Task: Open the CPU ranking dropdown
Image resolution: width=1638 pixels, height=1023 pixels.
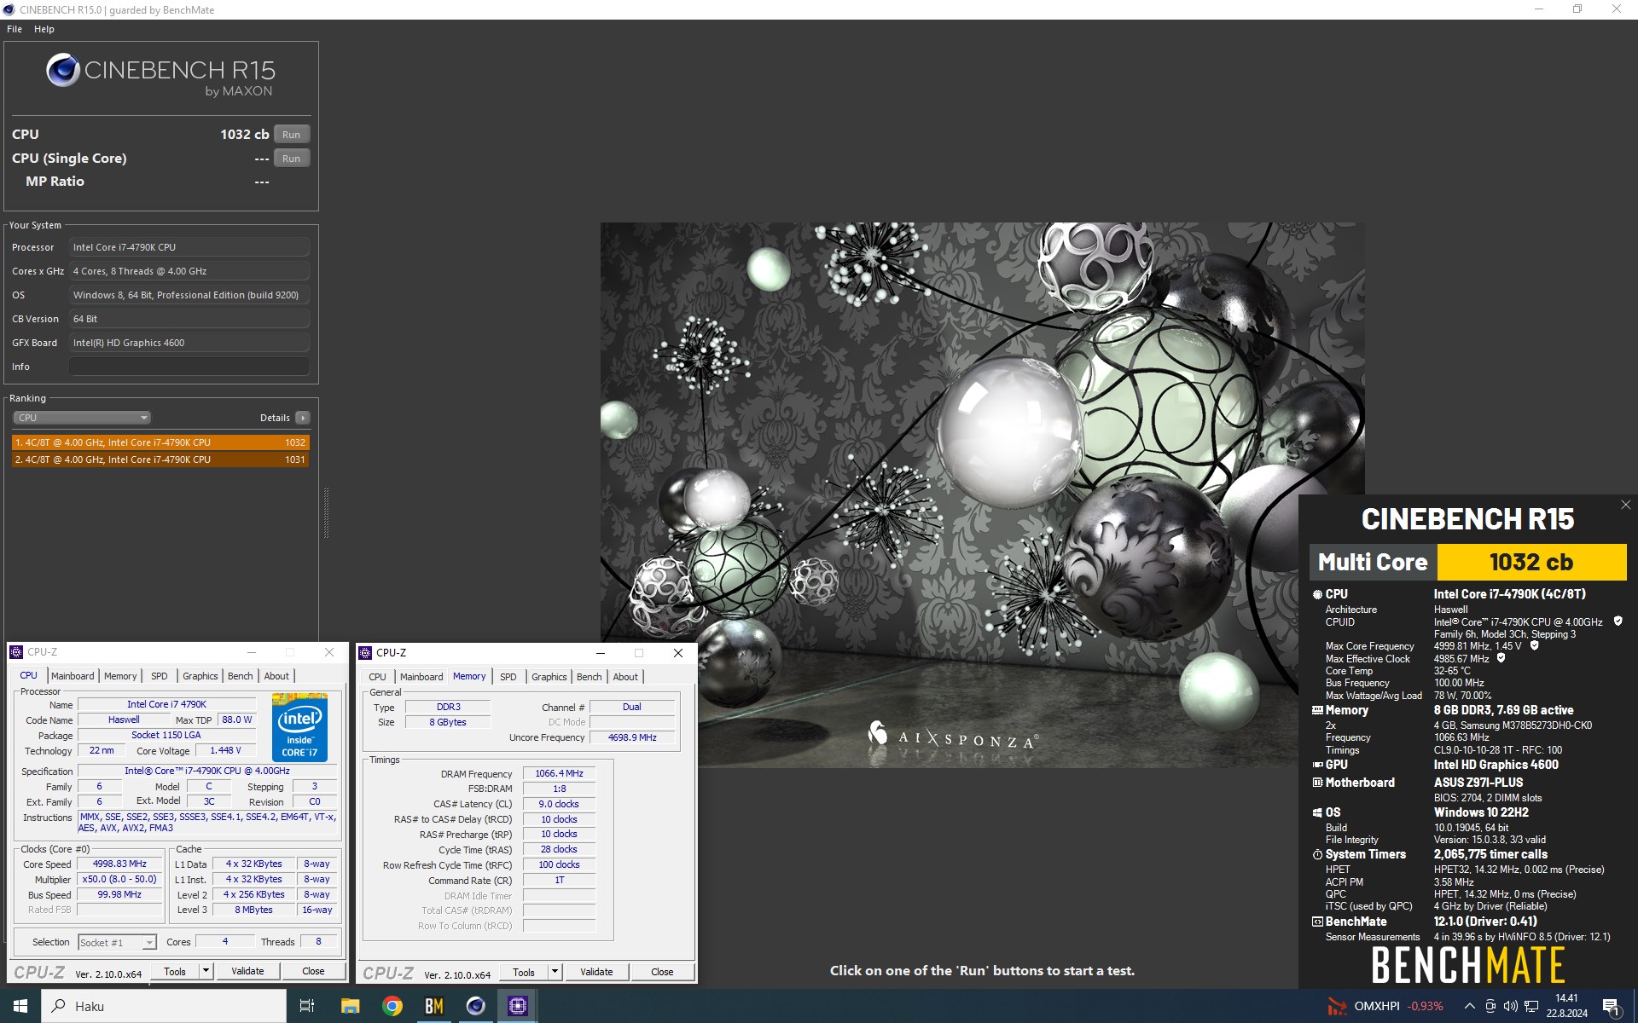Action: (x=82, y=418)
